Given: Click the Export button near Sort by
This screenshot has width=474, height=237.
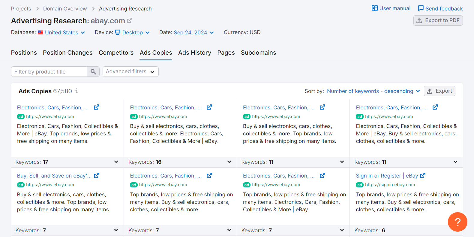Looking at the screenshot, I should 439,91.
